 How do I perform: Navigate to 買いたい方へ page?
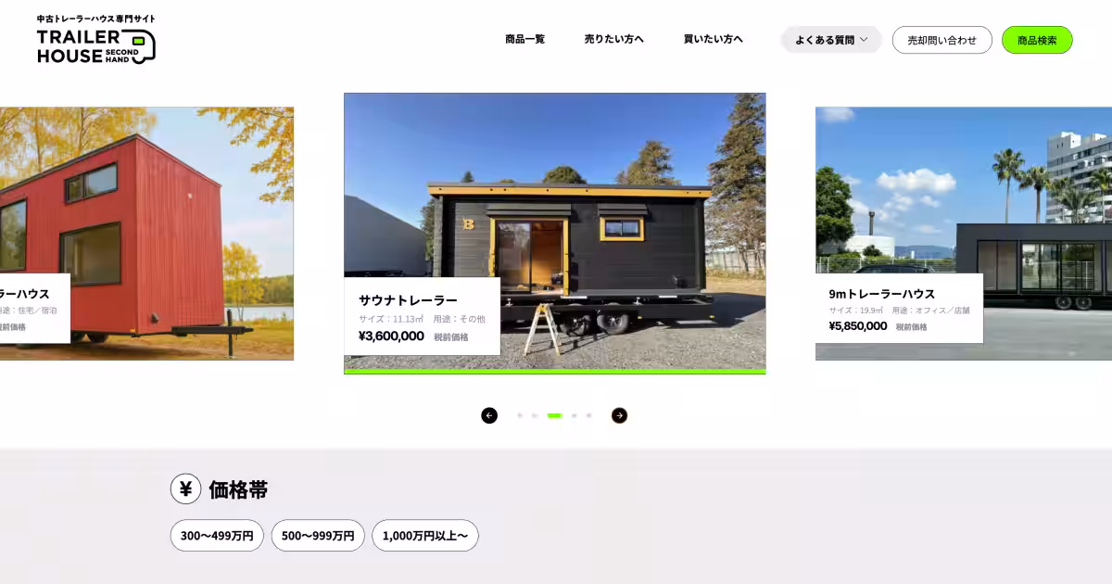(x=713, y=39)
